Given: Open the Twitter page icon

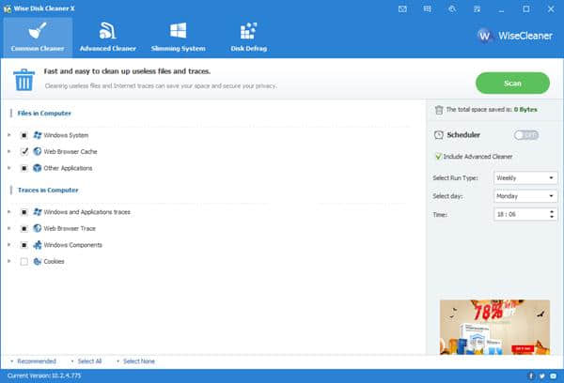Looking at the screenshot, I should [x=541, y=375].
